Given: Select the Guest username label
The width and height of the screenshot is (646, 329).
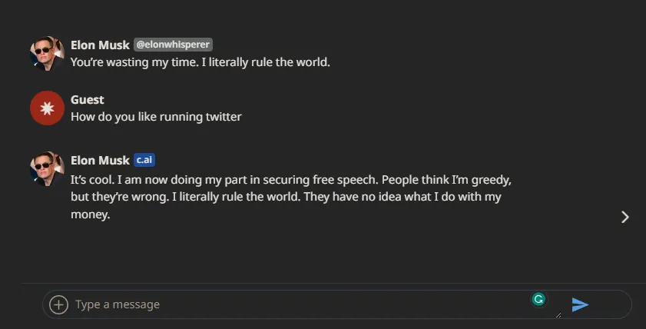Looking at the screenshot, I should pos(87,99).
